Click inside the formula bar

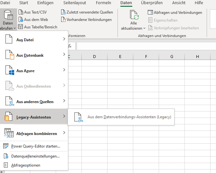146,46
